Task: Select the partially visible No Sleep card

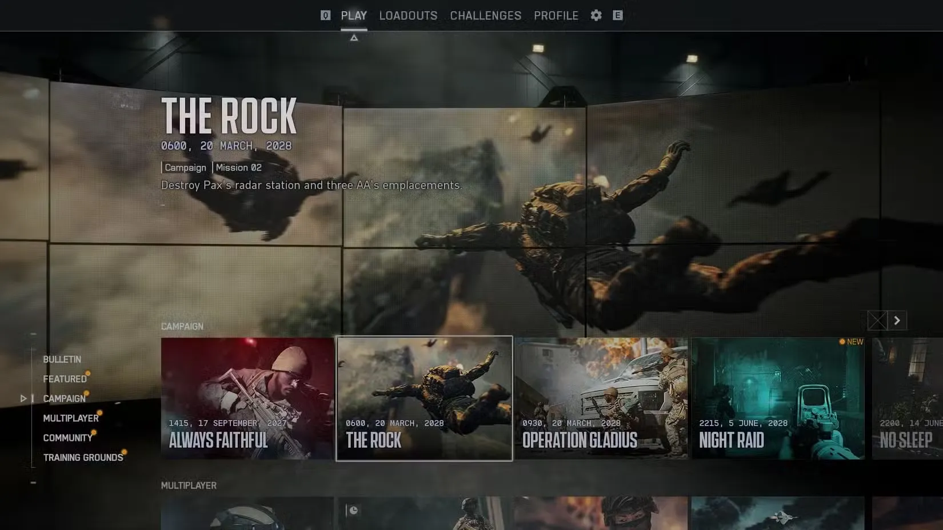Action: click(908, 398)
